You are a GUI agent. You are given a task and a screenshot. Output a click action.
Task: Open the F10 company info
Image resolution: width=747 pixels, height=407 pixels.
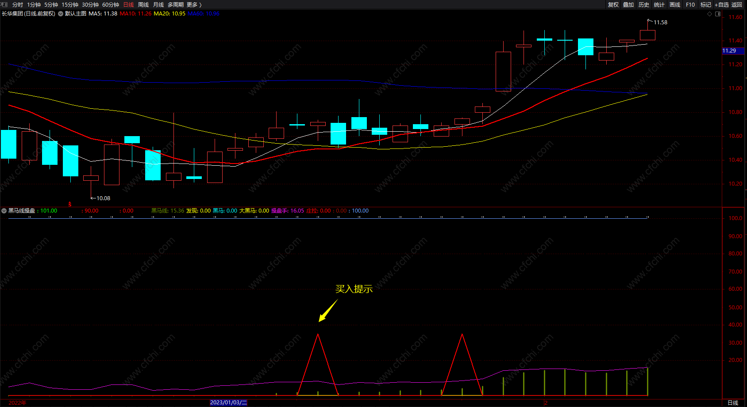(690, 4)
